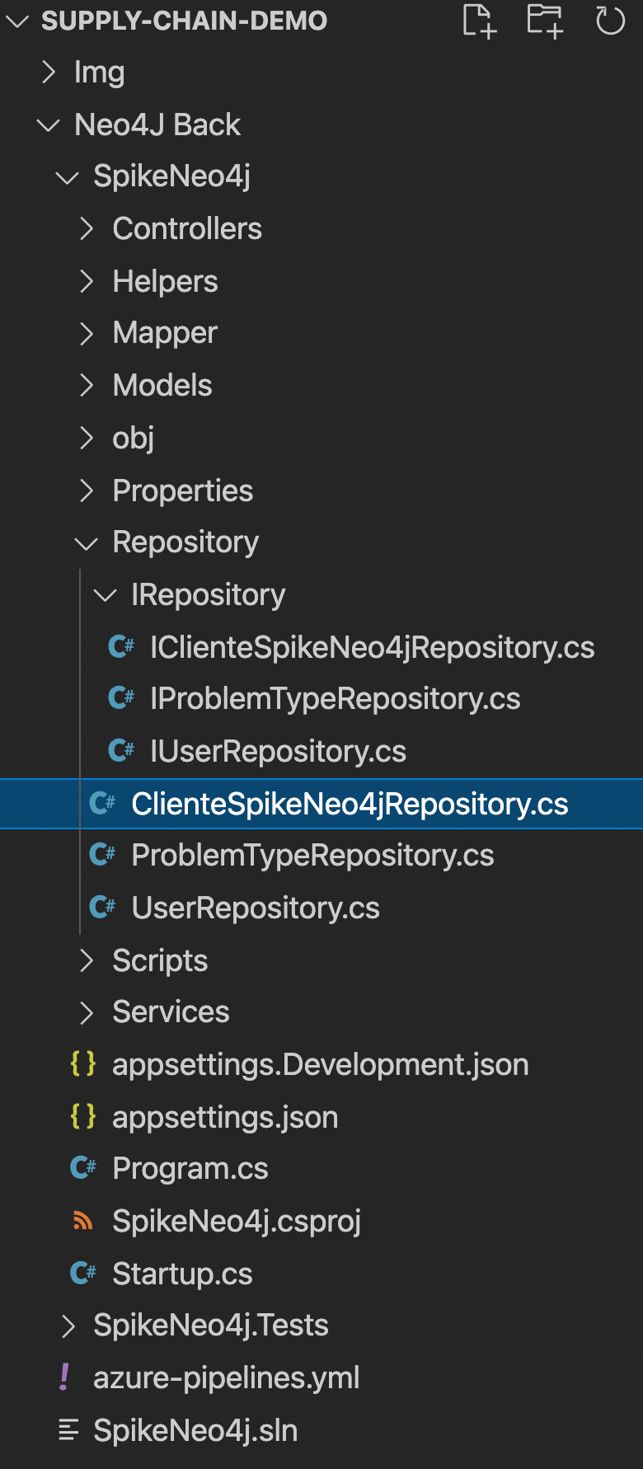Viewport: 643px width, 1469px height.
Task: Click the Helpers folder name
Action: tap(165, 282)
